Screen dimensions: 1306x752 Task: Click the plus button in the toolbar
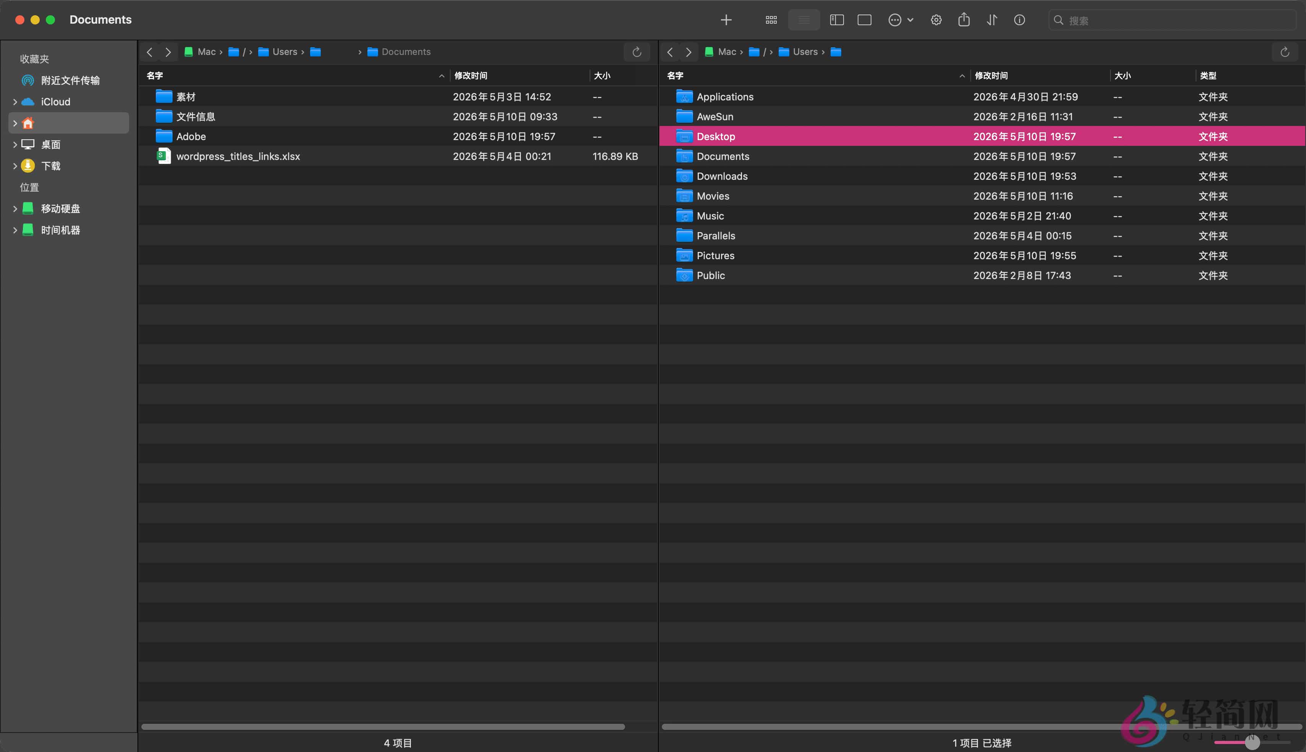[726, 20]
